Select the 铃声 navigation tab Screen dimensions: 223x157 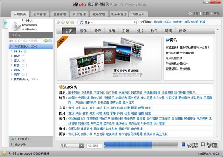tap(98, 31)
